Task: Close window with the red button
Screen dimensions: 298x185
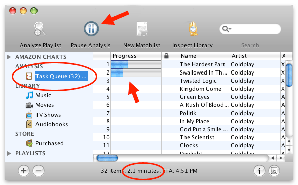Action: [13, 11]
